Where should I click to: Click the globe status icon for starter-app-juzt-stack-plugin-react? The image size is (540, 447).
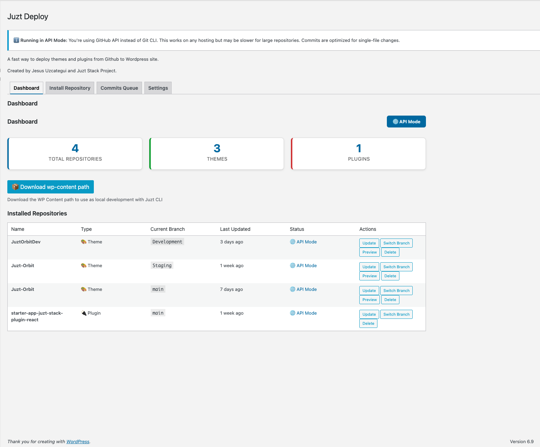pos(293,313)
